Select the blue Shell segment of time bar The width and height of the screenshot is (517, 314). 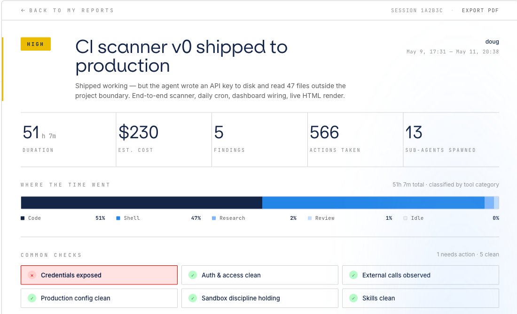(x=373, y=203)
